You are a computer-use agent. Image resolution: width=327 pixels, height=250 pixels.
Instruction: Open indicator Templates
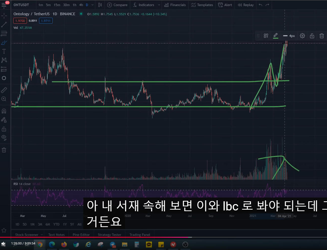(x=202, y=5)
